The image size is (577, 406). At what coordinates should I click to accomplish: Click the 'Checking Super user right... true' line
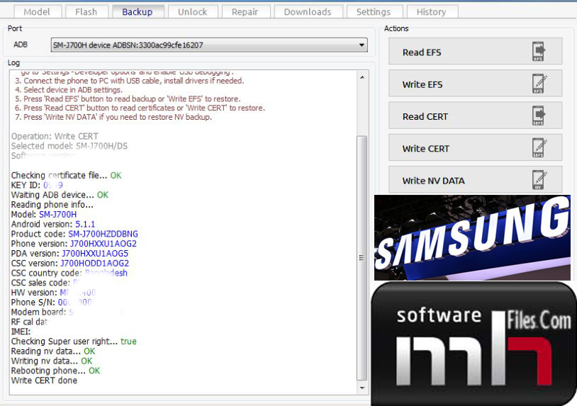[x=74, y=342]
